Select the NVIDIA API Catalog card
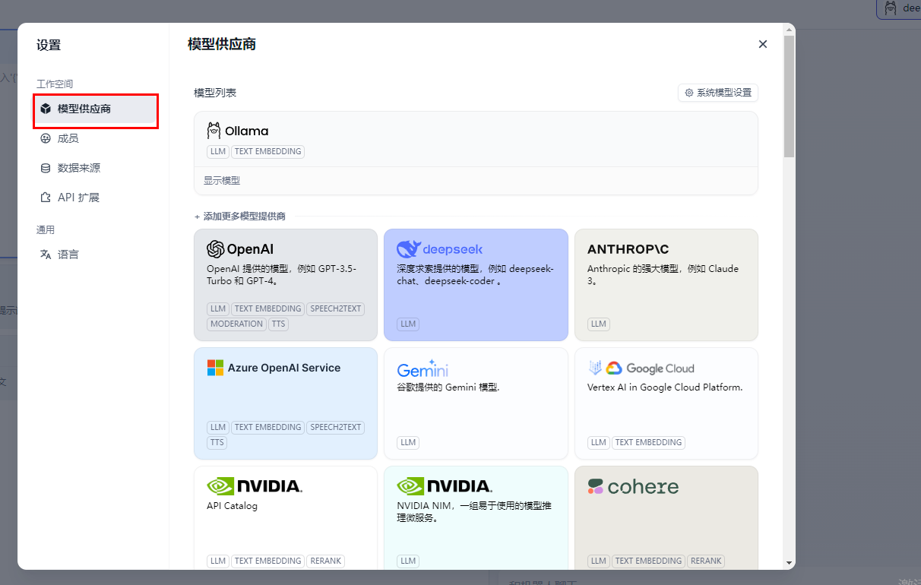This screenshot has width=921, height=585. 286,517
